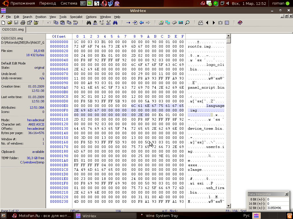Image resolution: width=293 pixels, height=219 pixels.
Task: Open the Edit menu
Action: [17, 17]
